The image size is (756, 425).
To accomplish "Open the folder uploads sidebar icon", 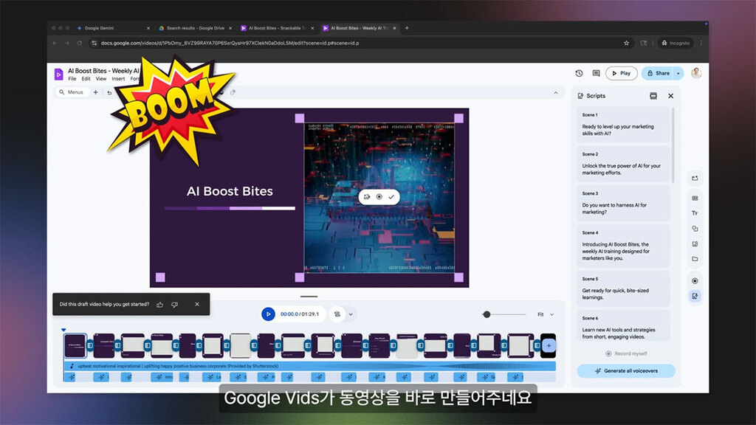I will click(x=695, y=259).
